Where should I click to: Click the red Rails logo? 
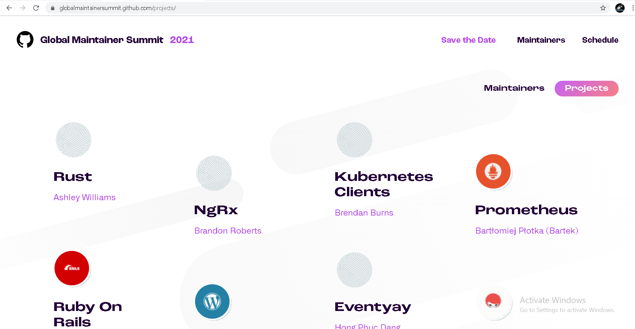[72, 268]
